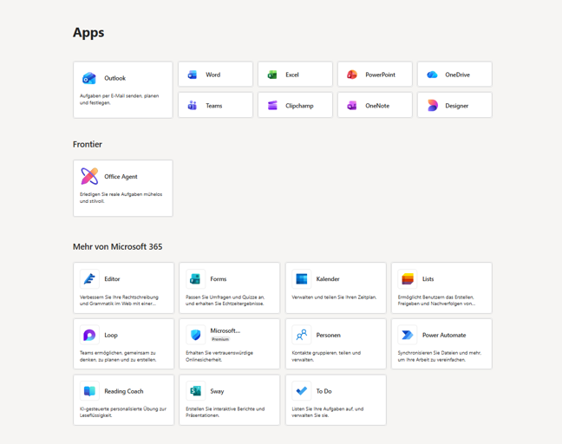Click the OneDrive label

click(x=457, y=75)
